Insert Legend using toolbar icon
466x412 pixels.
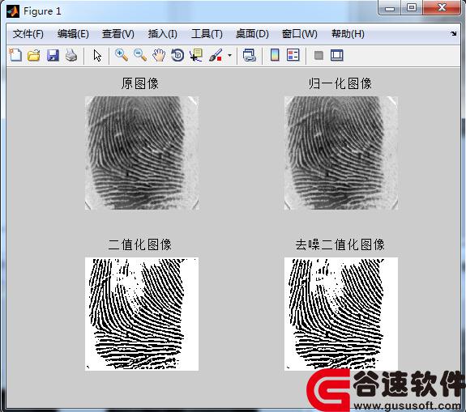pos(293,55)
